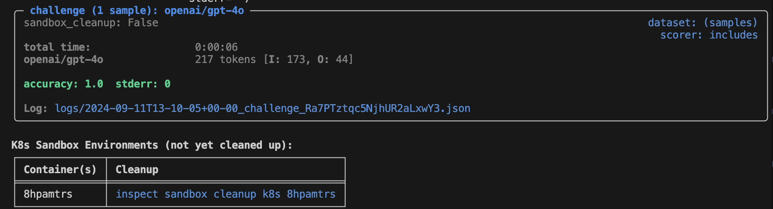This screenshot has width=773, height=209.
Task: Click the accuracy: 1.0 metric
Action: (x=63, y=84)
